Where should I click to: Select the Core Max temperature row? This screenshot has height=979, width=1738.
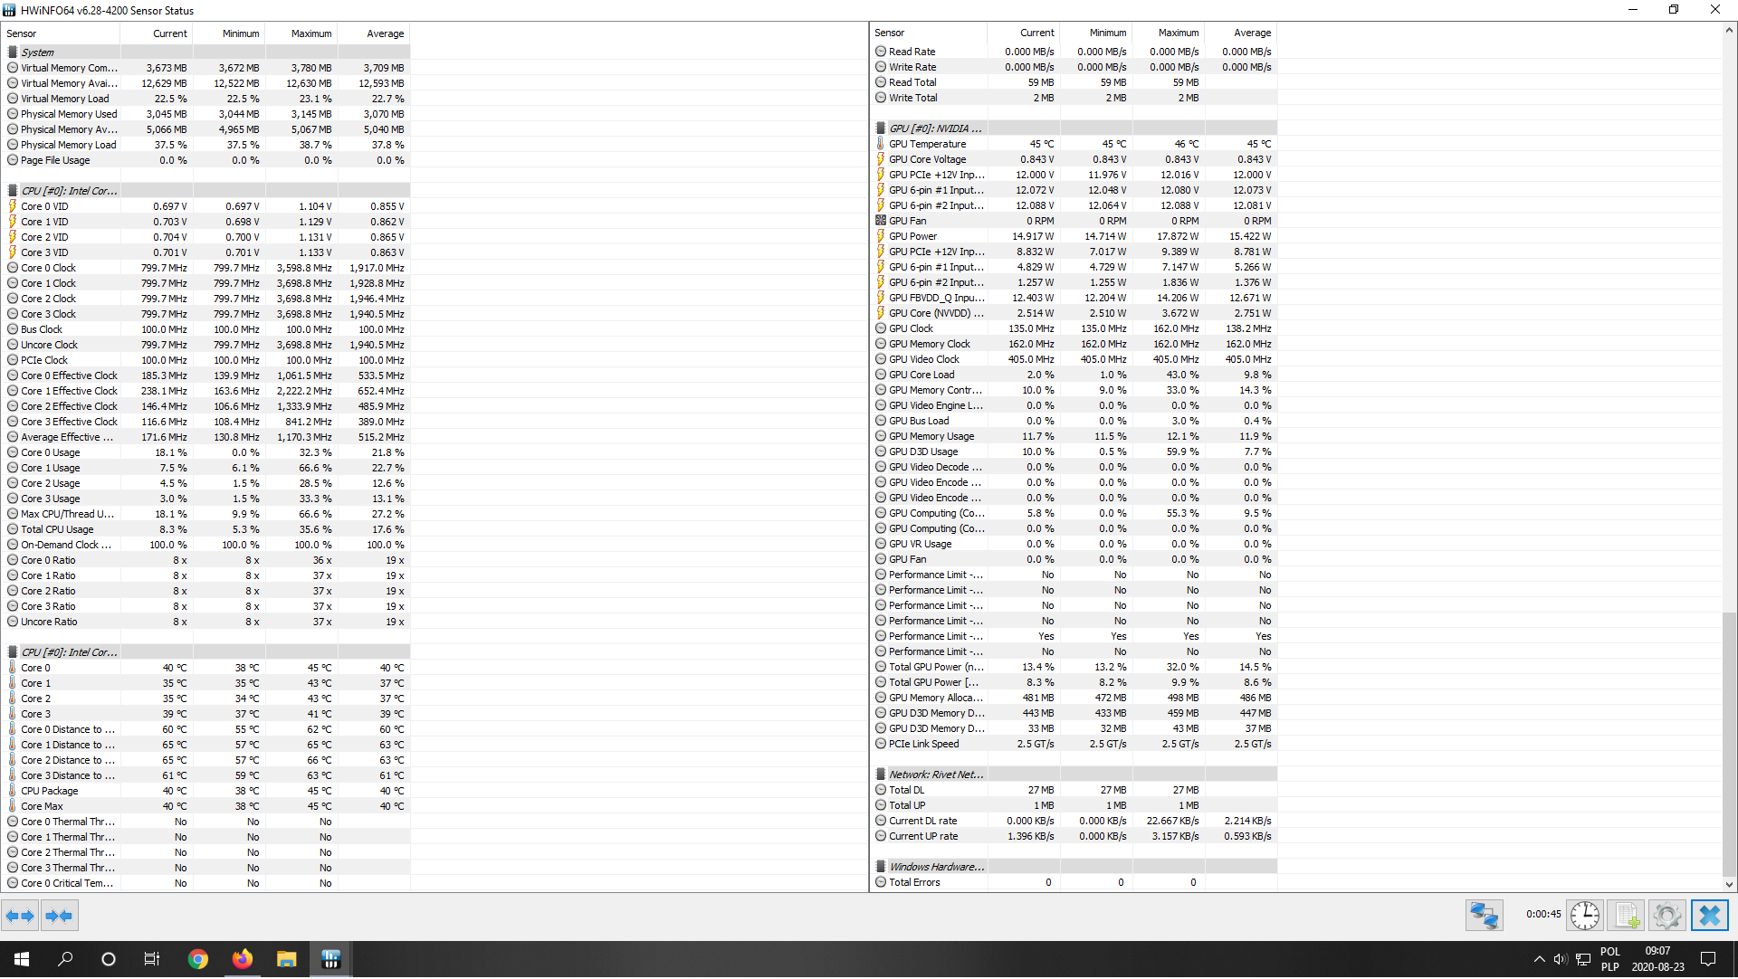point(206,806)
